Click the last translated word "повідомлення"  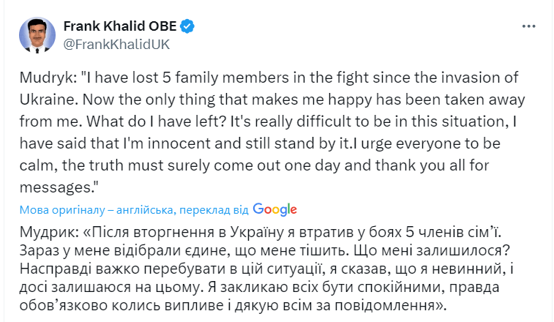pyautogui.click(x=384, y=305)
